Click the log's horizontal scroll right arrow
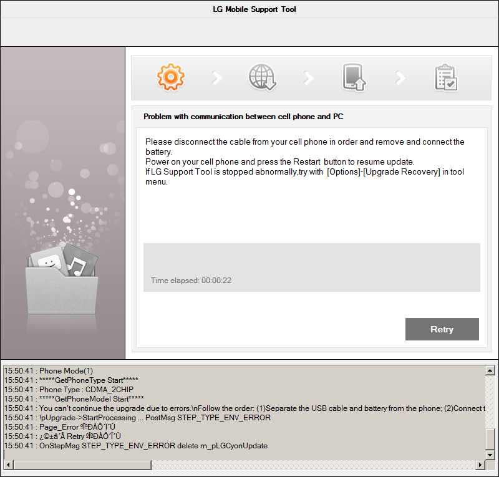 tap(481, 465)
